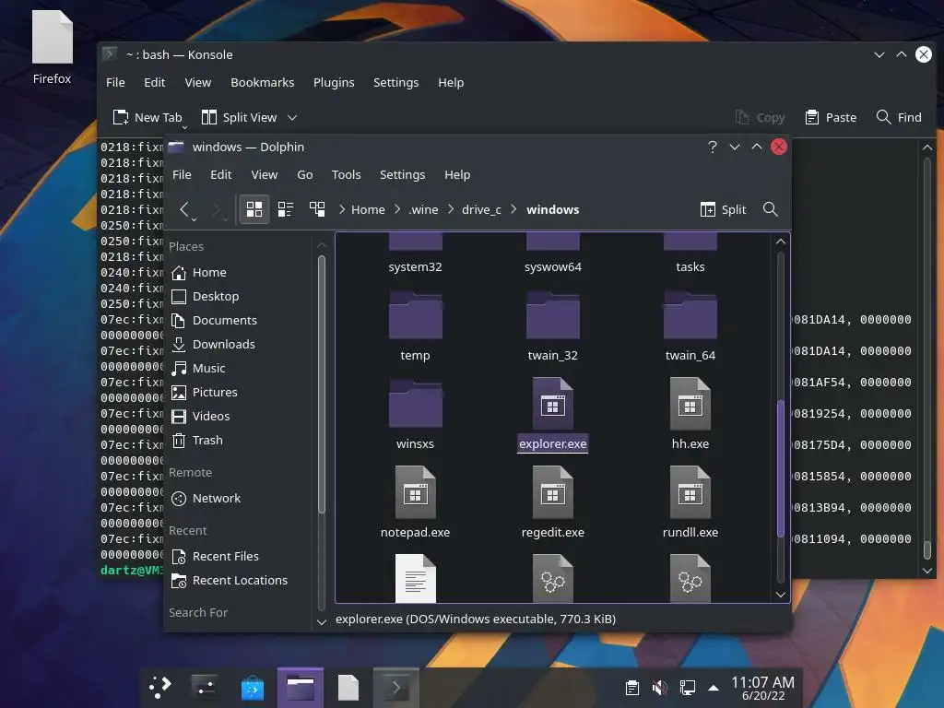Image resolution: width=944 pixels, height=708 pixels.
Task: Switch Dolphin to Compact view mode
Action: click(286, 209)
